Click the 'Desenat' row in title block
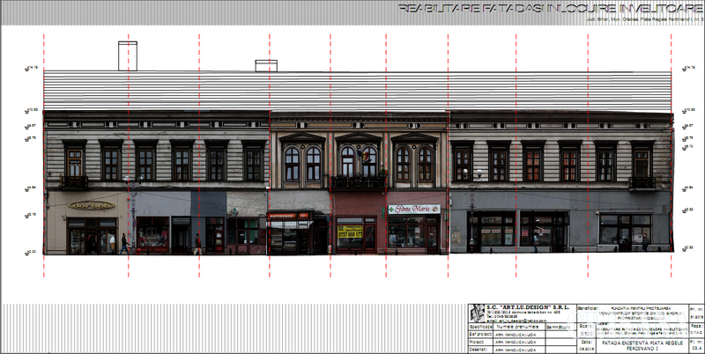 coord(479,350)
